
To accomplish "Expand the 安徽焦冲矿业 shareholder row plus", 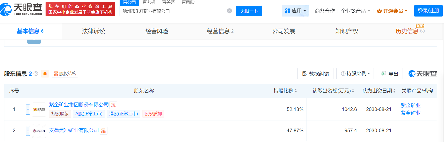I will 28,131.
